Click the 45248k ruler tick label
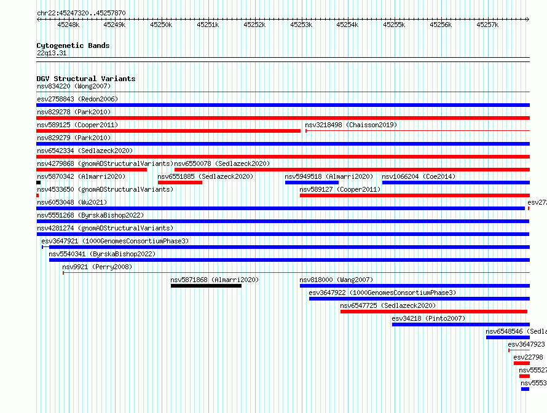 coord(68,25)
